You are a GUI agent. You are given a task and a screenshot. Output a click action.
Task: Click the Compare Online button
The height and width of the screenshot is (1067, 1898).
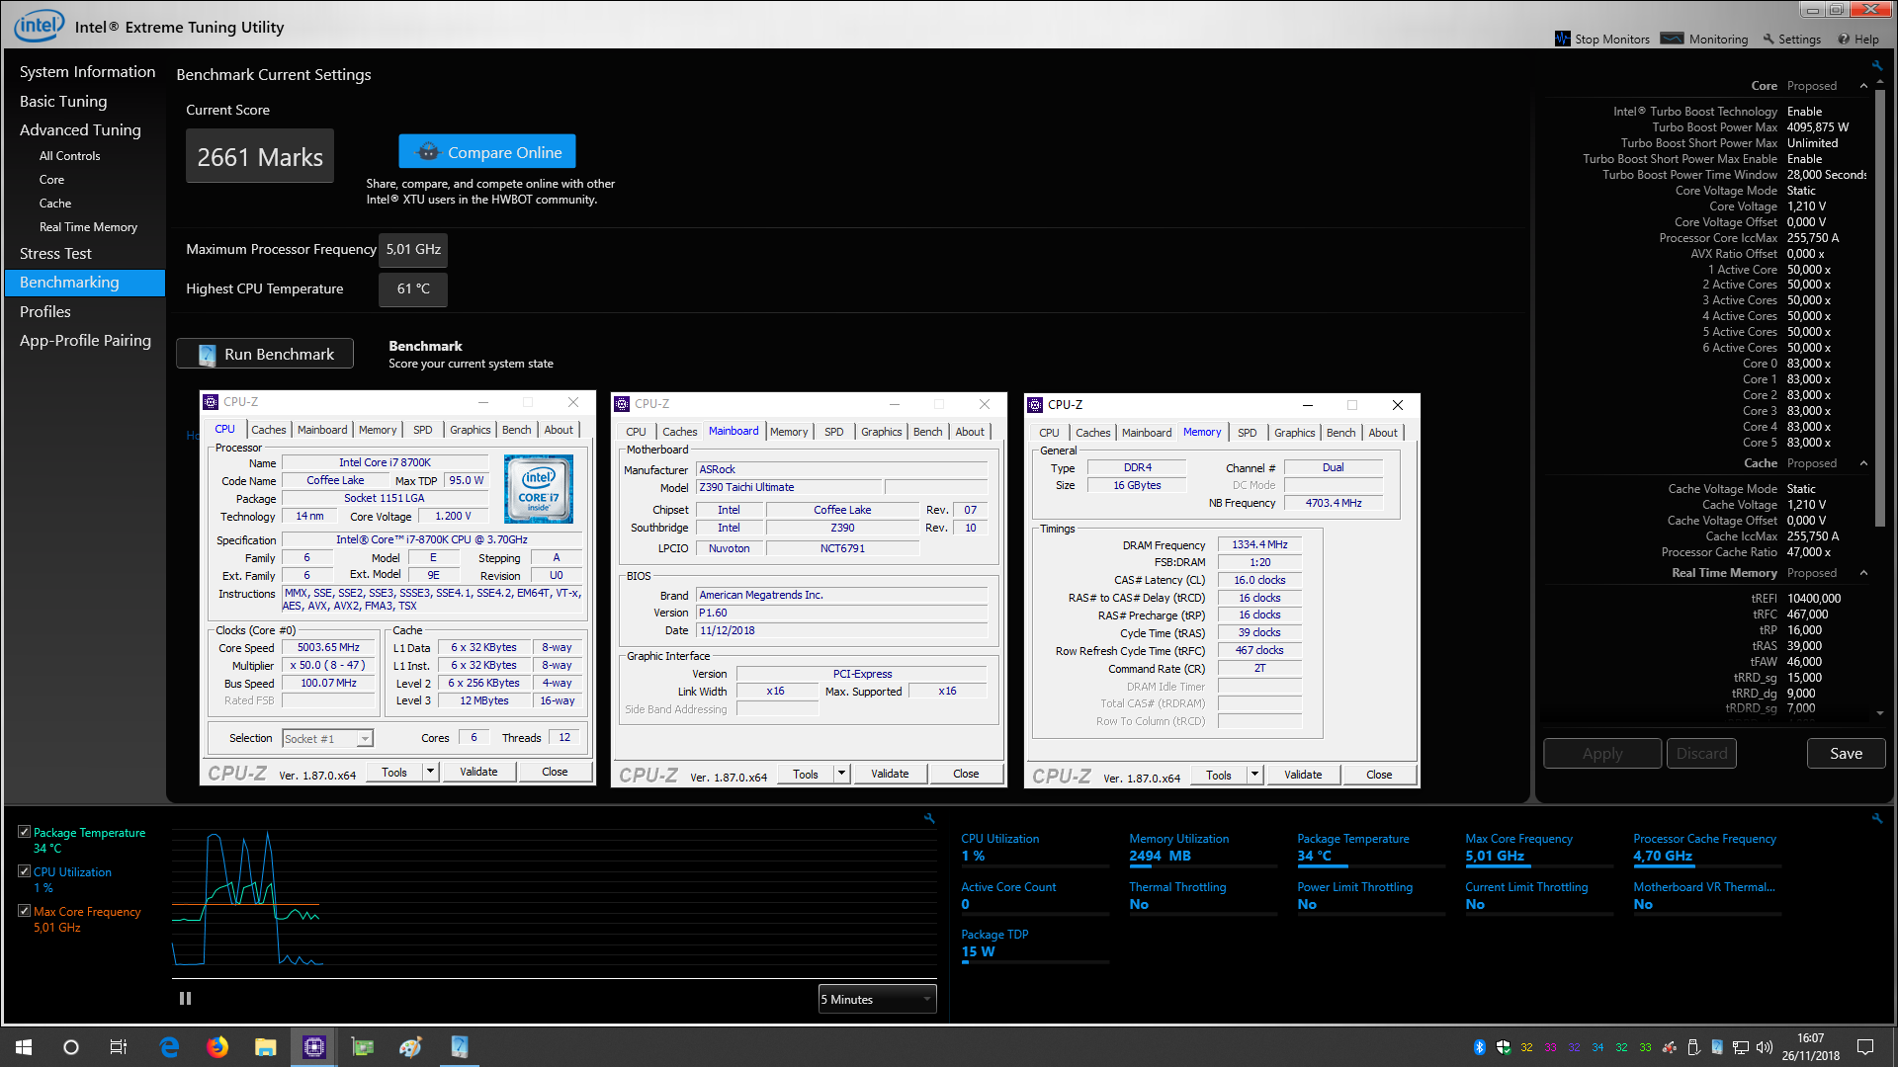(487, 152)
